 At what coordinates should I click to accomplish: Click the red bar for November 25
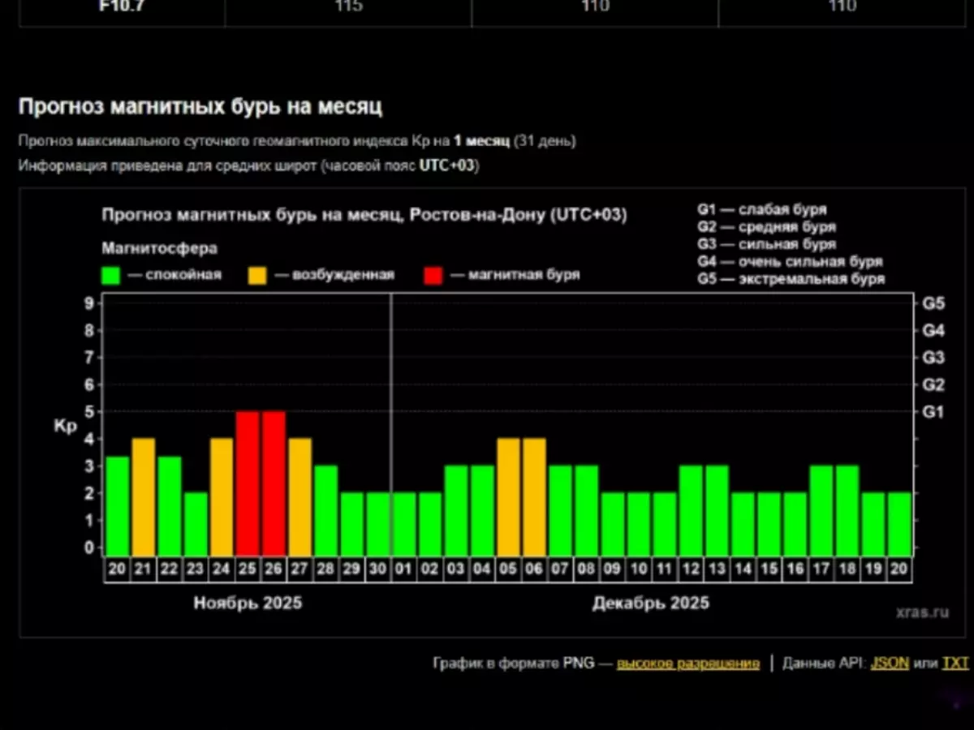tap(248, 483)
